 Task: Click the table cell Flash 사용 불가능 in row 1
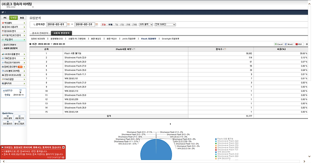pyautogui.click(x=126, y=54)
